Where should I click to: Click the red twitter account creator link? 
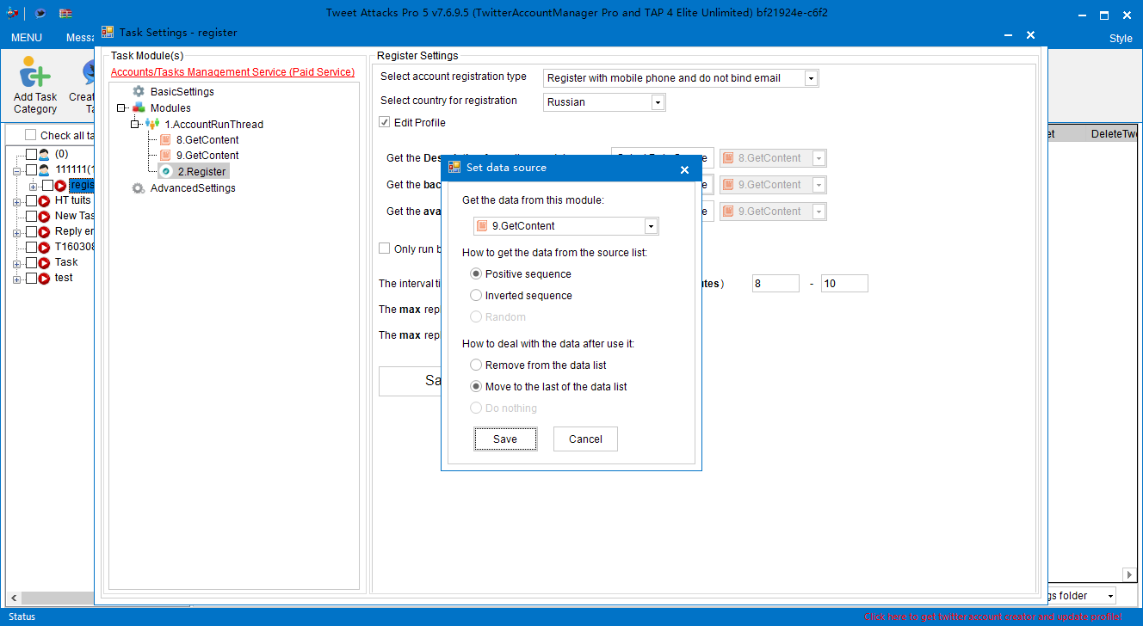pyautogui.click(x=993, y=617)
